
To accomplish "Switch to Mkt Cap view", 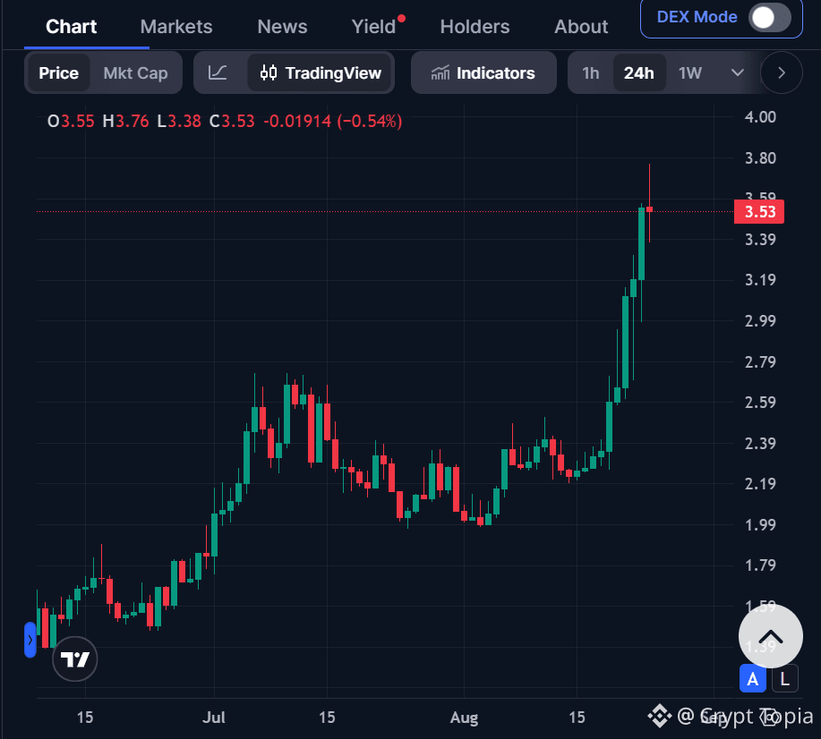I will click(x=135, y=72).
